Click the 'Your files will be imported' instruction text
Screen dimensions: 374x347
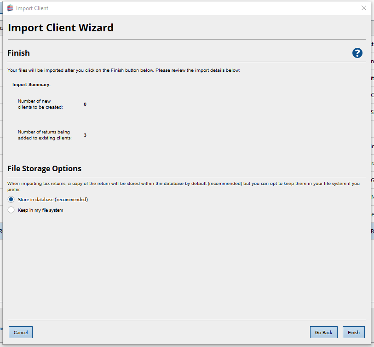coord(124,70)
